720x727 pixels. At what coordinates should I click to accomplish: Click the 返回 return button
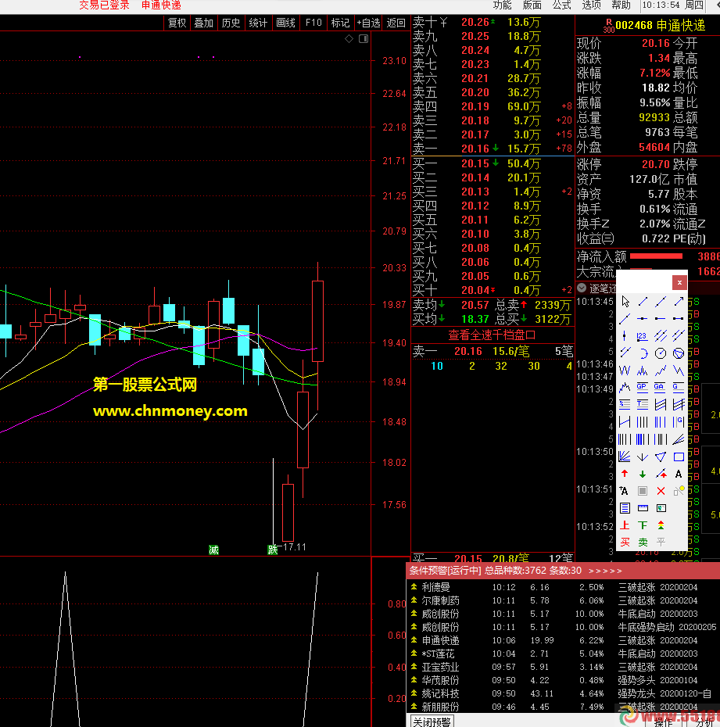[x=396, y=23]
